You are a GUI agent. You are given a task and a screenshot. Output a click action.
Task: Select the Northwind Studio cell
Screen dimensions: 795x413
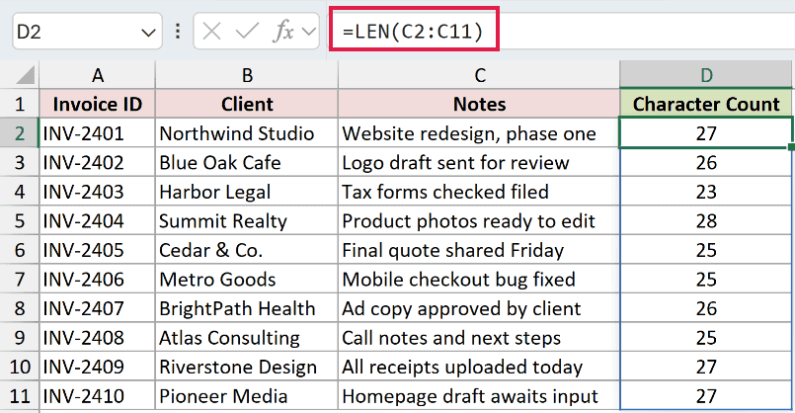pyautogui.click(x=247, y=133)
